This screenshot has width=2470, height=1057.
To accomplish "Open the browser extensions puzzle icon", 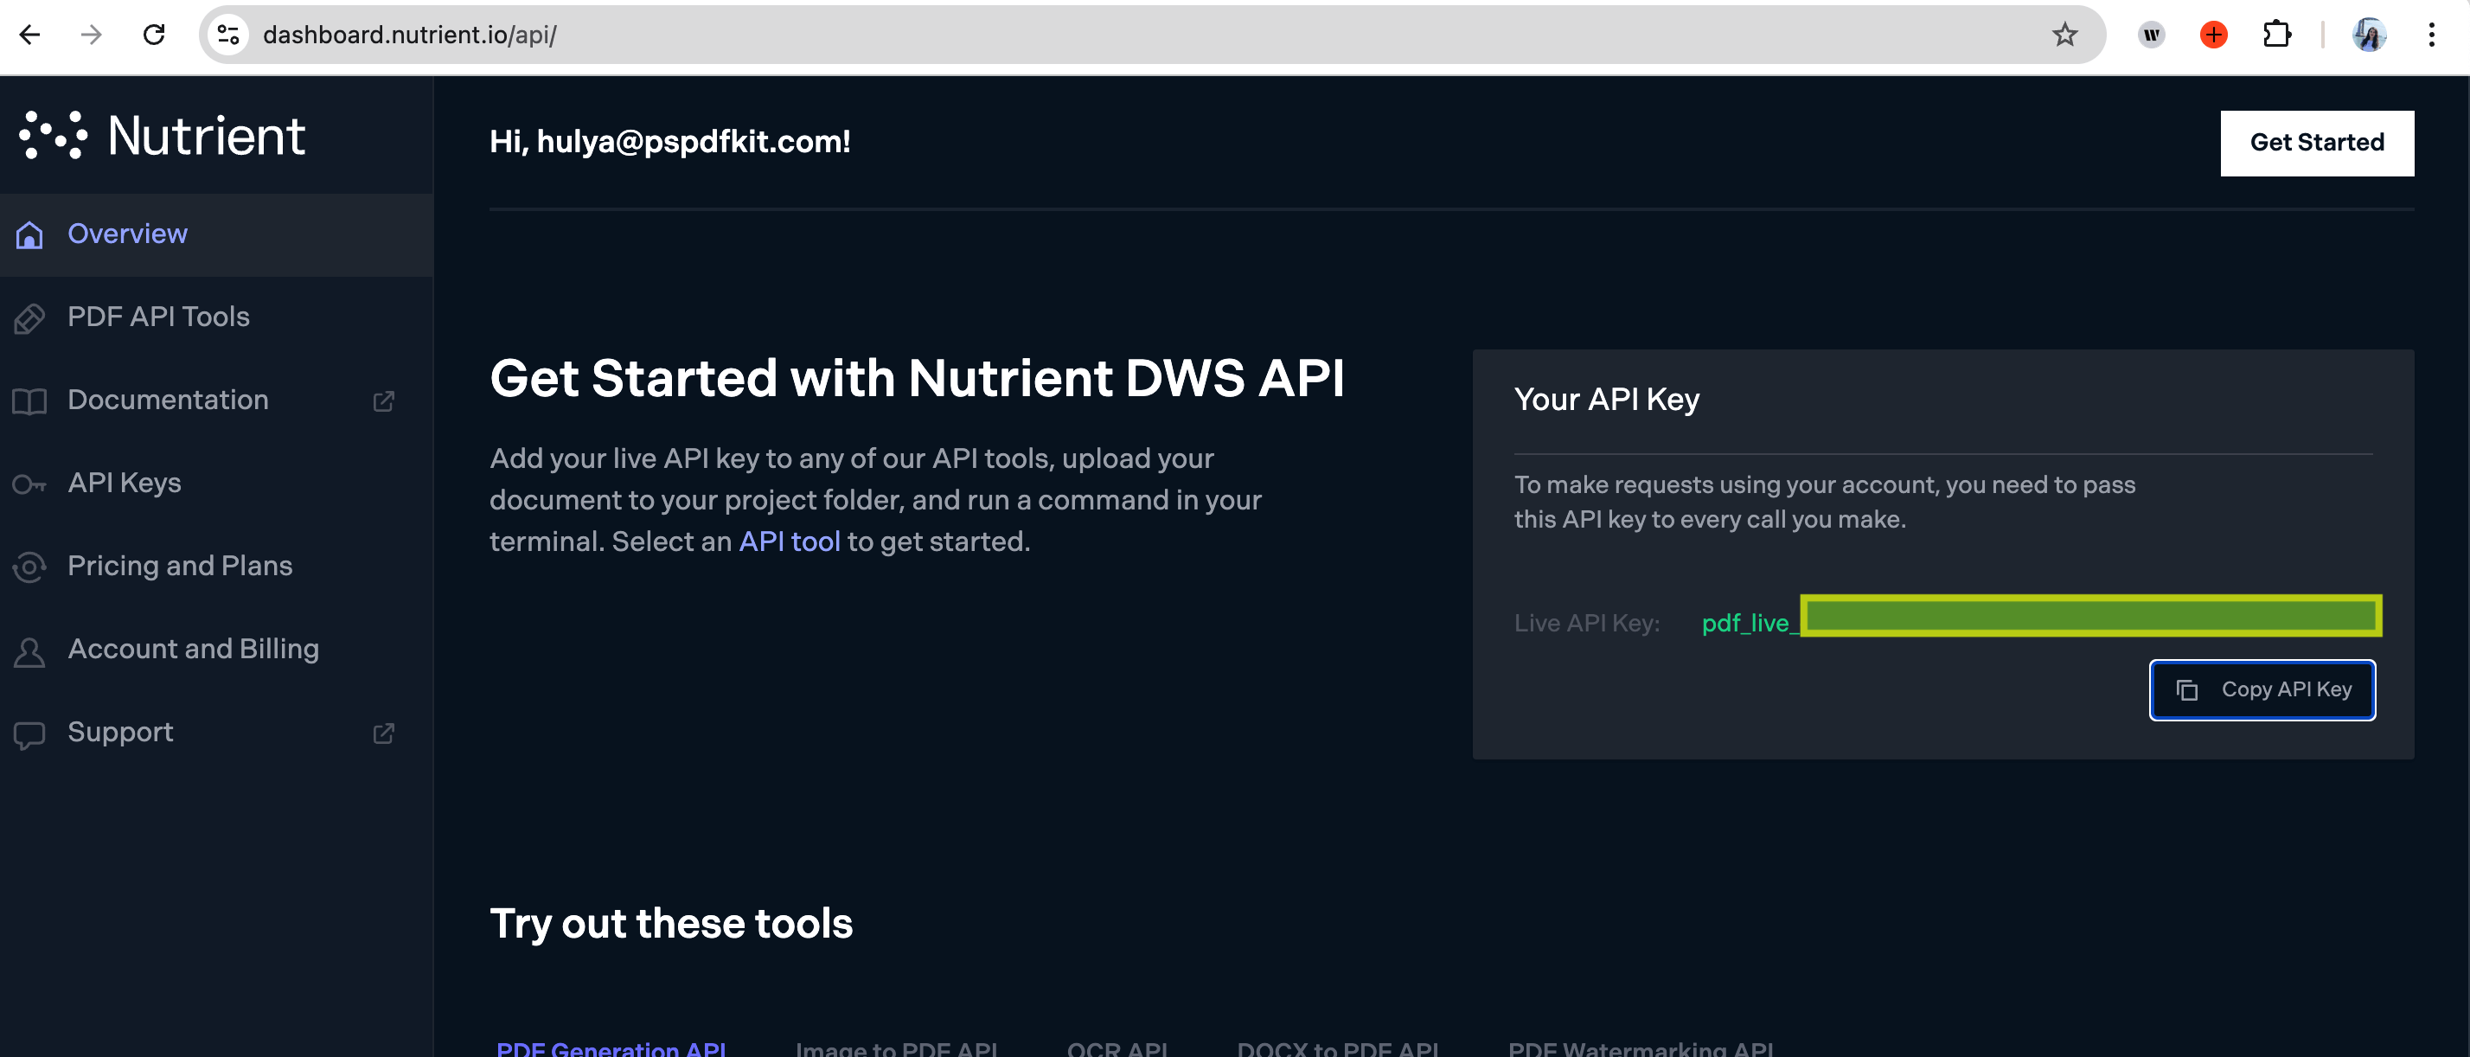I will click(x=2277, y=35).
